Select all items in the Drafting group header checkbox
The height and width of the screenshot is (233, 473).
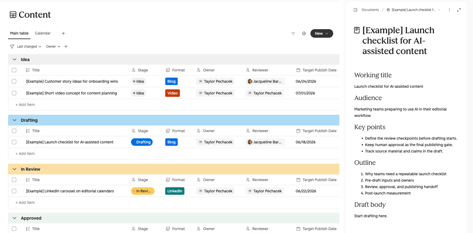click(x=14, y=131)
